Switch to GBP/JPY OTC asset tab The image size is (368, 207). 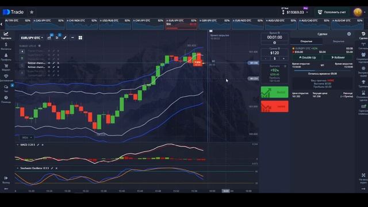tap(214, 24)
